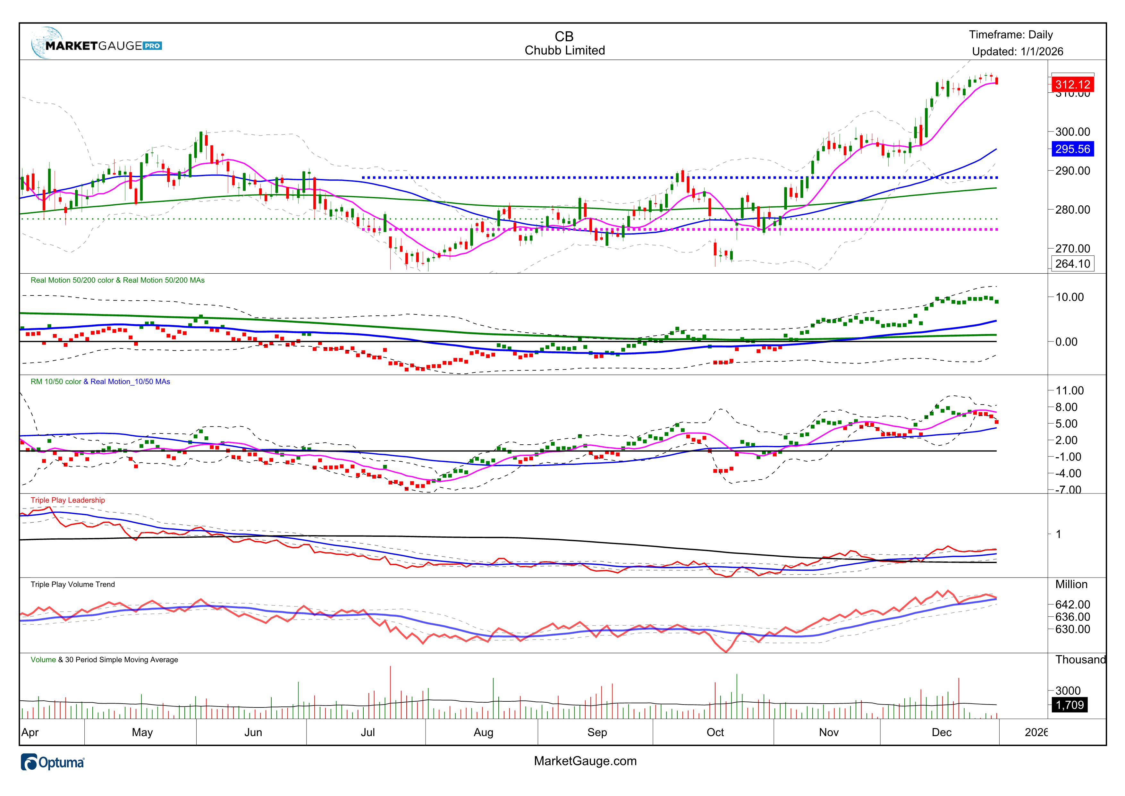Click the 264.10 price label box

pos(1073,264)
